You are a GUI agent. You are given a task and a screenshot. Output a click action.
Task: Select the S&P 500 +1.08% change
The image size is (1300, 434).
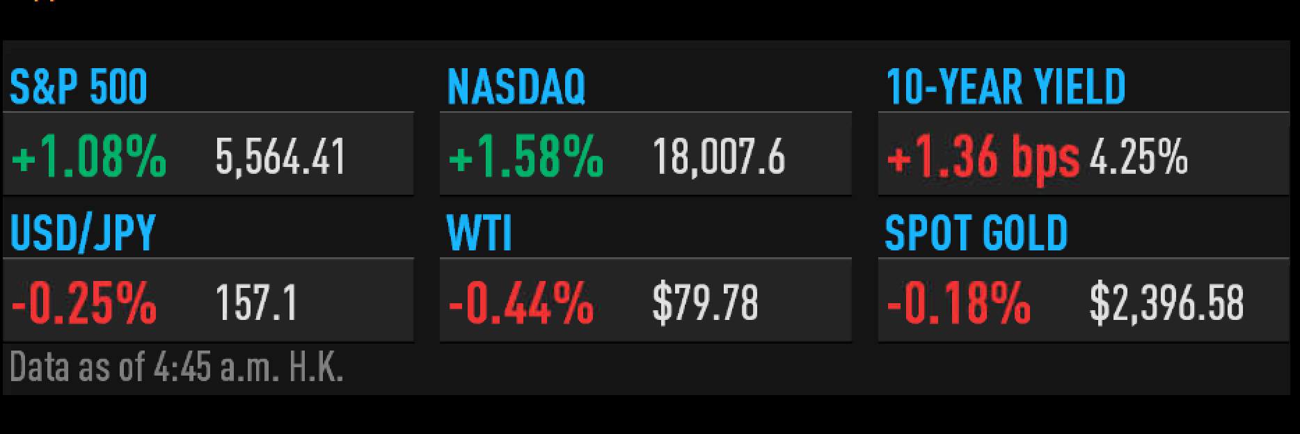89,156
